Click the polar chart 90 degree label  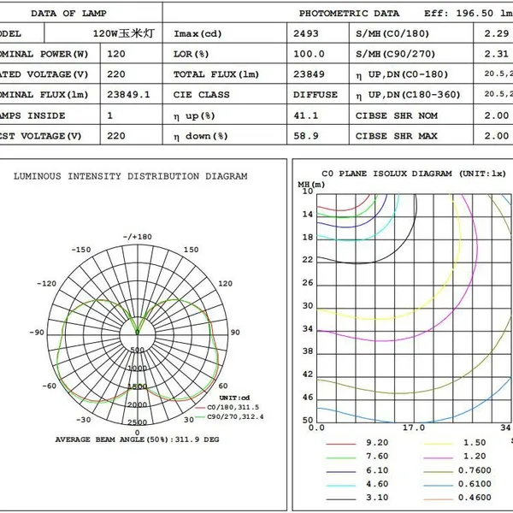click(235, 333)
